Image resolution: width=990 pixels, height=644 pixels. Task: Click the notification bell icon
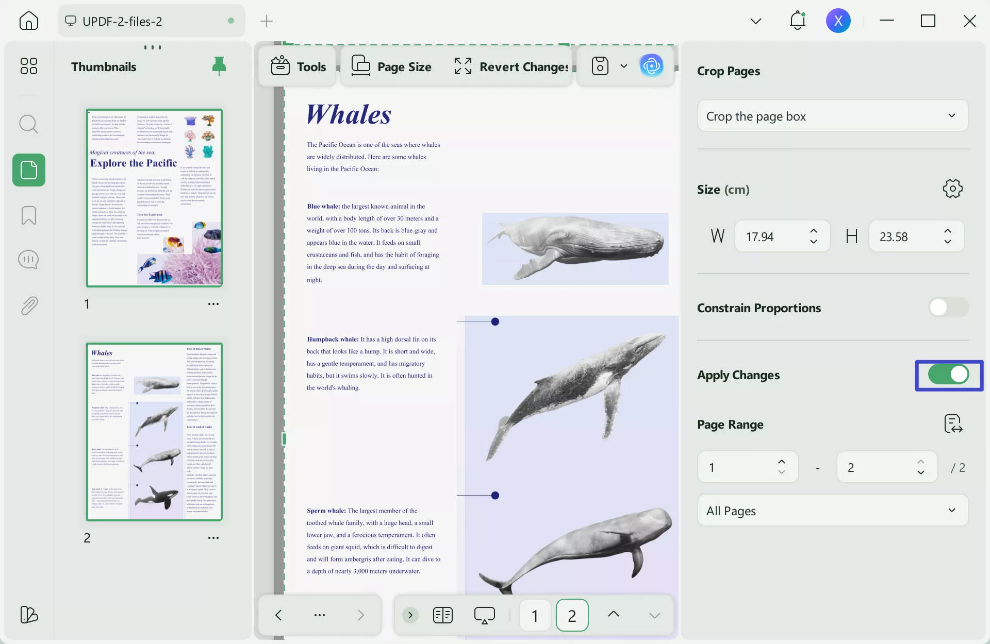pyautogui.click(x=797, y=21)
